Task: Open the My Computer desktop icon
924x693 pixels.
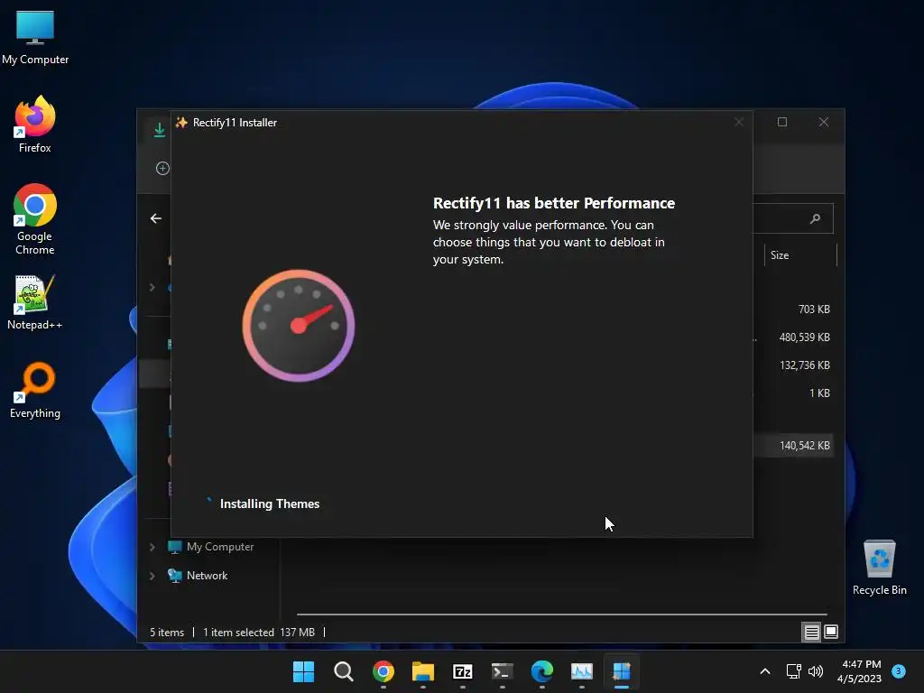Action: (35, 38)
